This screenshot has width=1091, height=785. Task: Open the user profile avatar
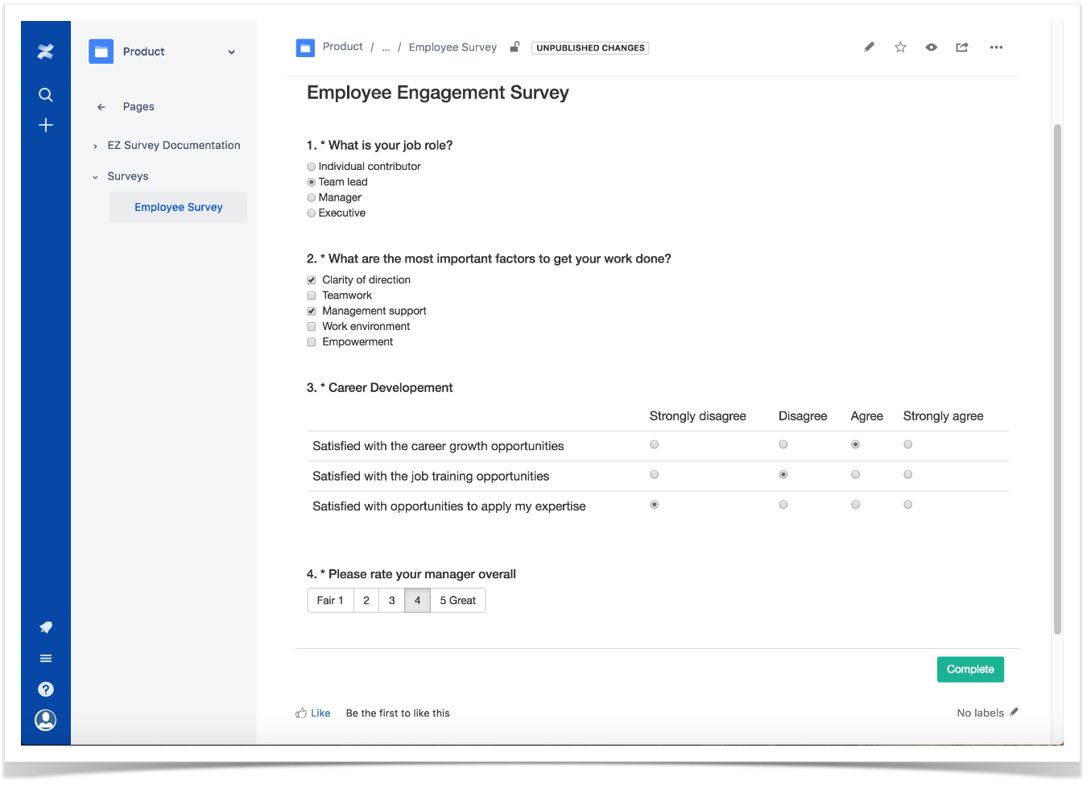click(x=46, y=720)
